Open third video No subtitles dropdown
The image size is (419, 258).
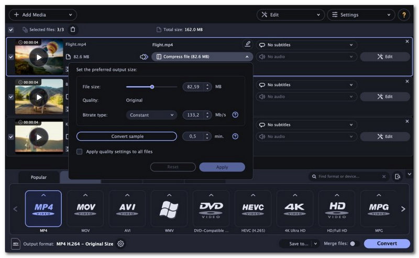306,125
